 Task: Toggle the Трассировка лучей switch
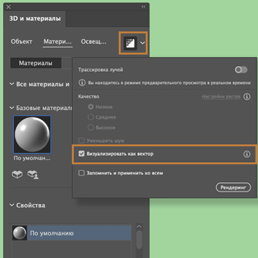pos(241,70)
